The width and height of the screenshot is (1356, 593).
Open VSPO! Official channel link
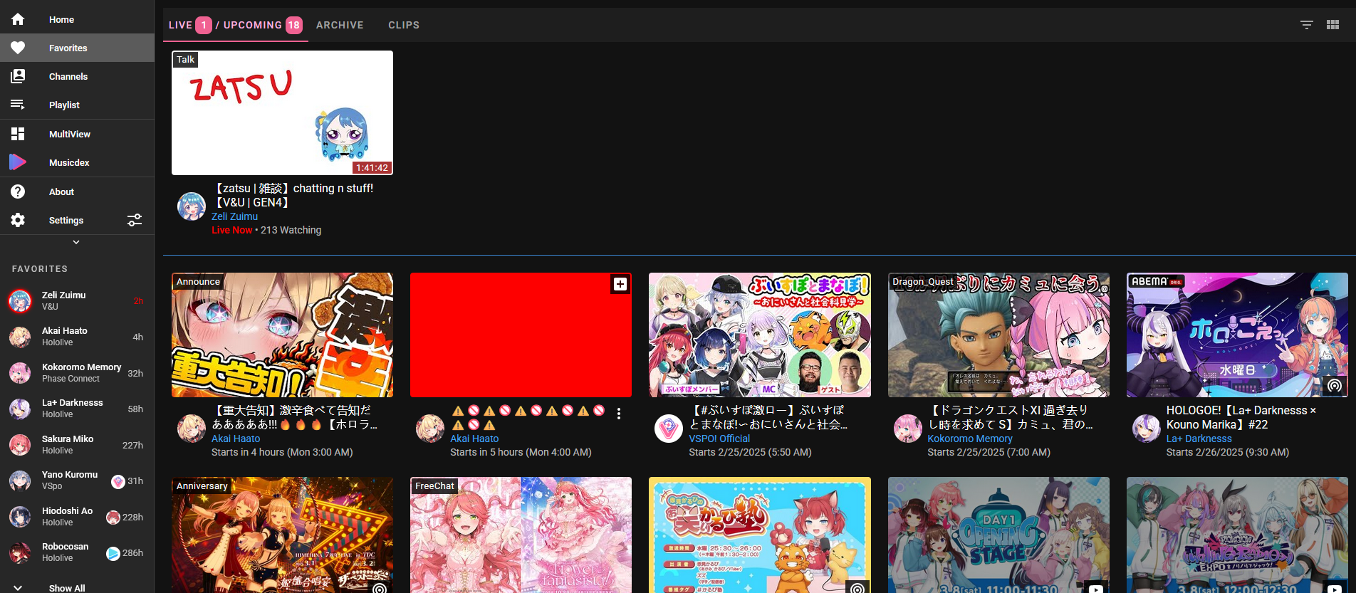tap(719, 439)
